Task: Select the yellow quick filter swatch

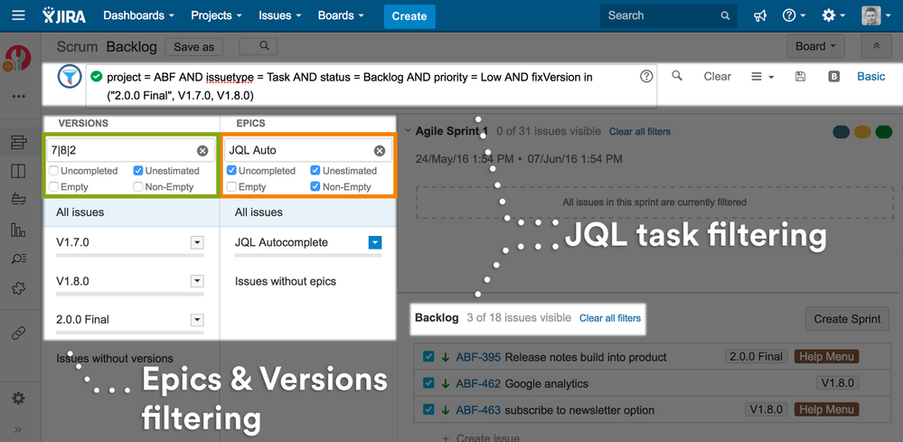Action: [862, 132]
